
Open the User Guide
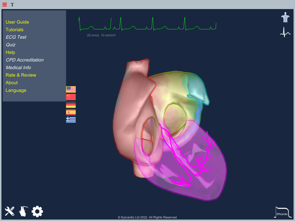point(17,22)
